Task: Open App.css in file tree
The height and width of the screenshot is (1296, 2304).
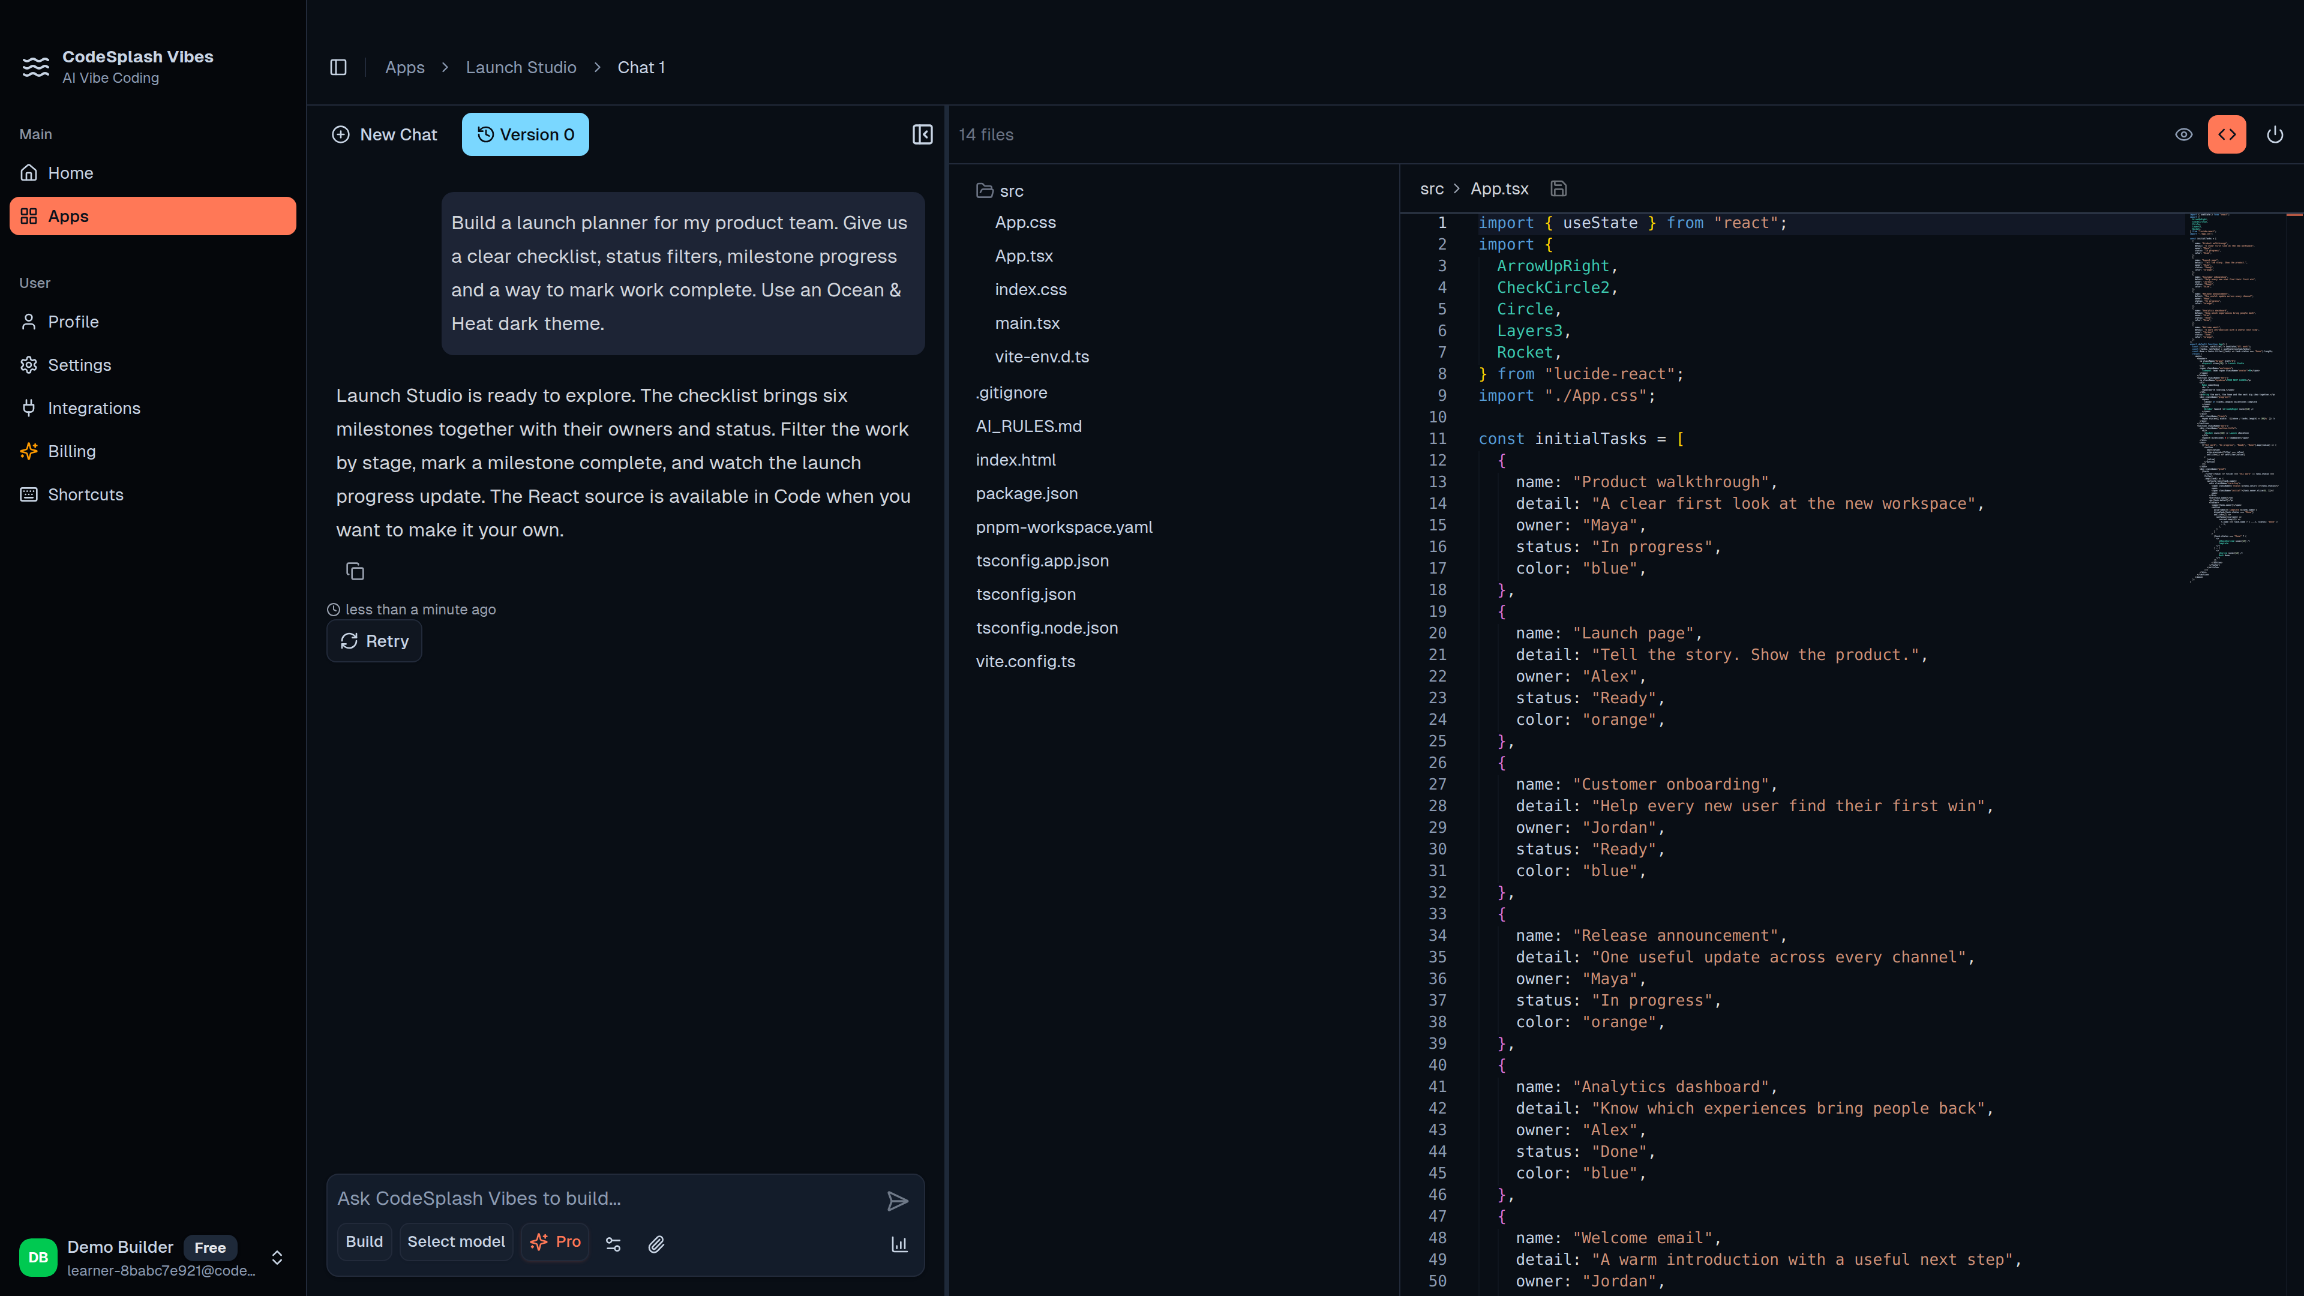Action: point(1025,222)
